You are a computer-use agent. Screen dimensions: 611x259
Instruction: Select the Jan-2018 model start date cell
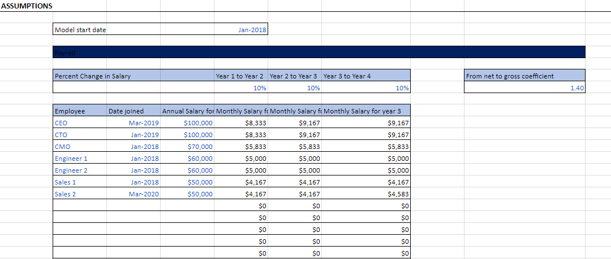click(241, 29)
